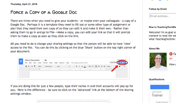176x103 pixels.
Task: Click the blue Google Docs home icon in the embedded screenshot
Action: point(21,62)
